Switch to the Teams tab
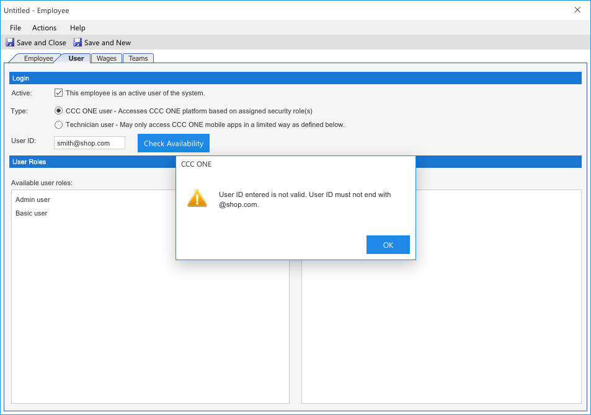Viewport: 591px width, 415px height. pos(138,58)
